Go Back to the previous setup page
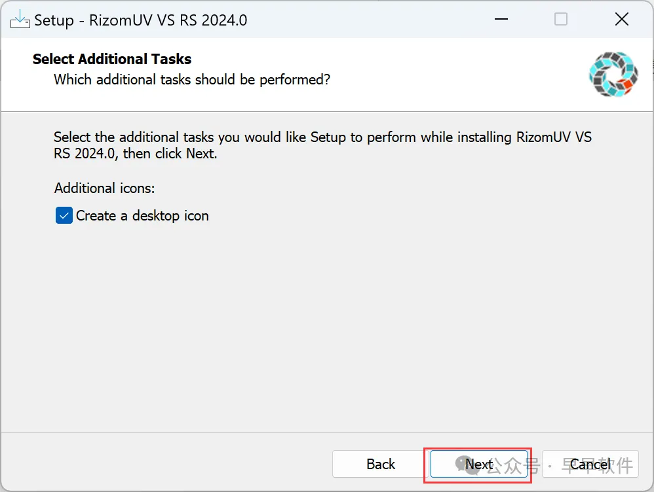Image resolution: width=654 pixels, height=492 pixels. (380, 465)
